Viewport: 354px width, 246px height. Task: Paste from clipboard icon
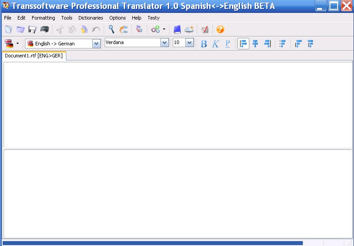(84, 29)
